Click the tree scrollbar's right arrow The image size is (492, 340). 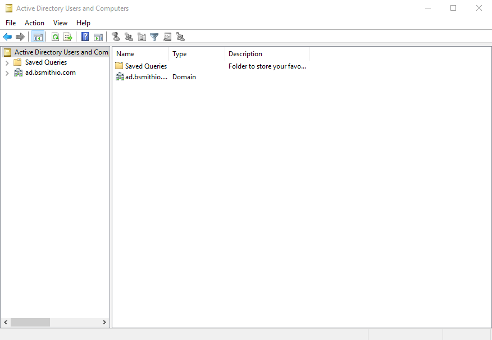click(x=104, y=322)
